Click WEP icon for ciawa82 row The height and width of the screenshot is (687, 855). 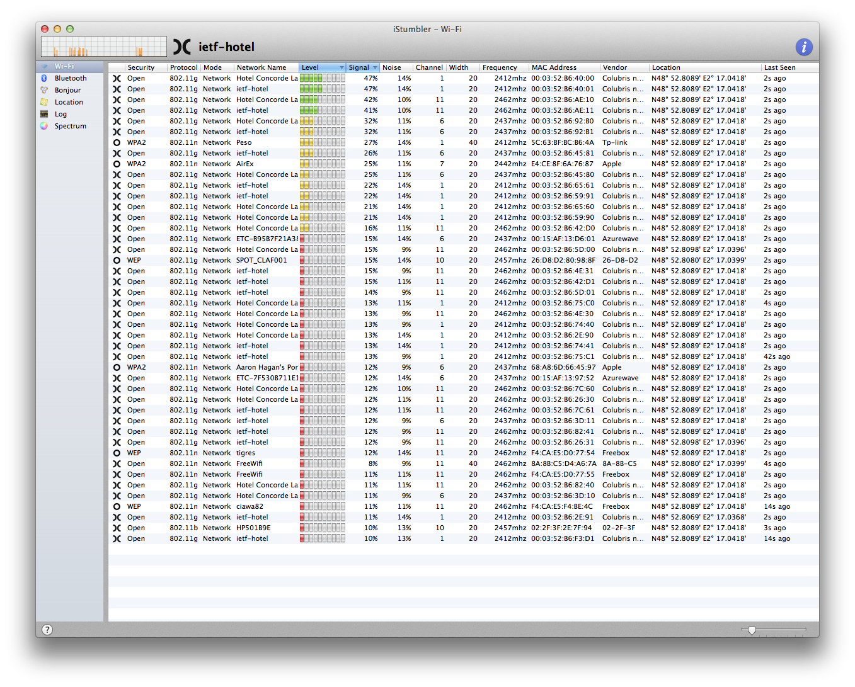(117, 506)
